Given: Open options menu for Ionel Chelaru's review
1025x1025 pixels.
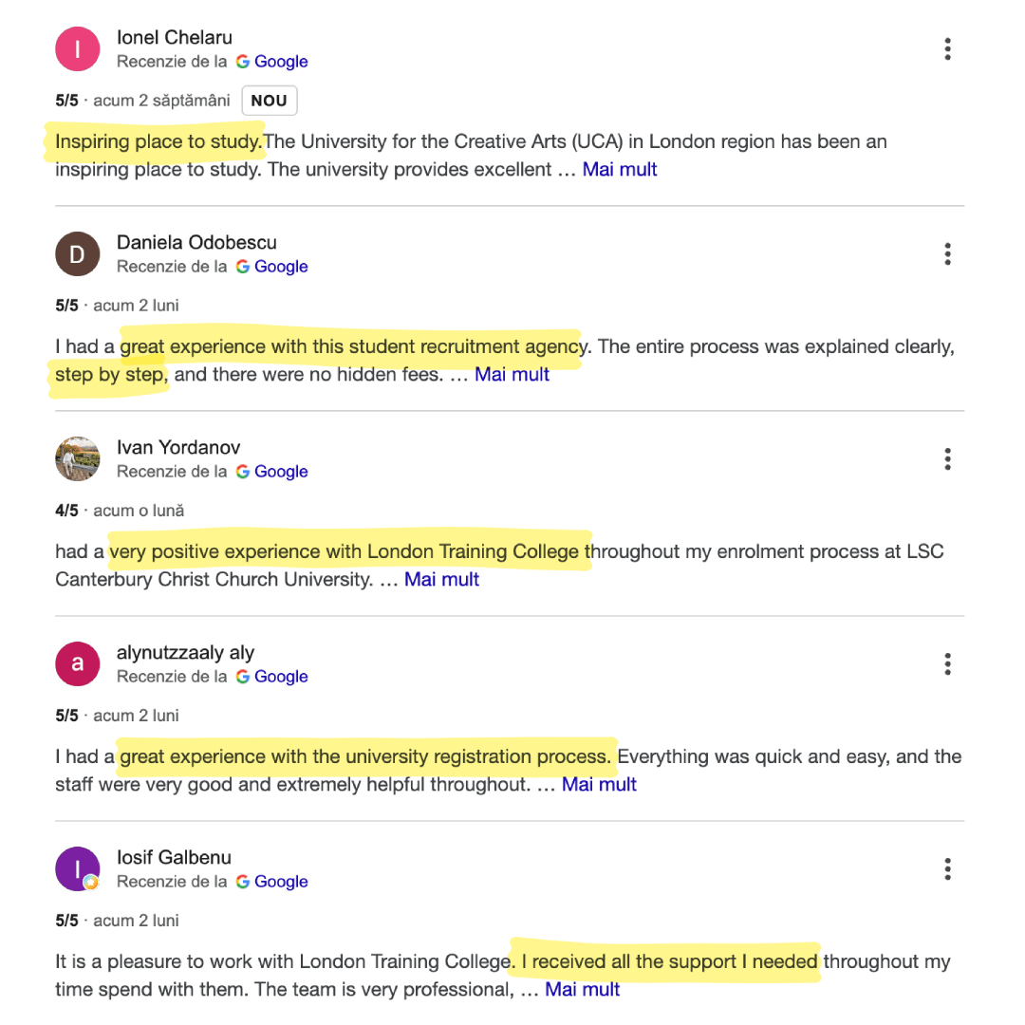Looking at the screenshot, I should coord(947,49).
